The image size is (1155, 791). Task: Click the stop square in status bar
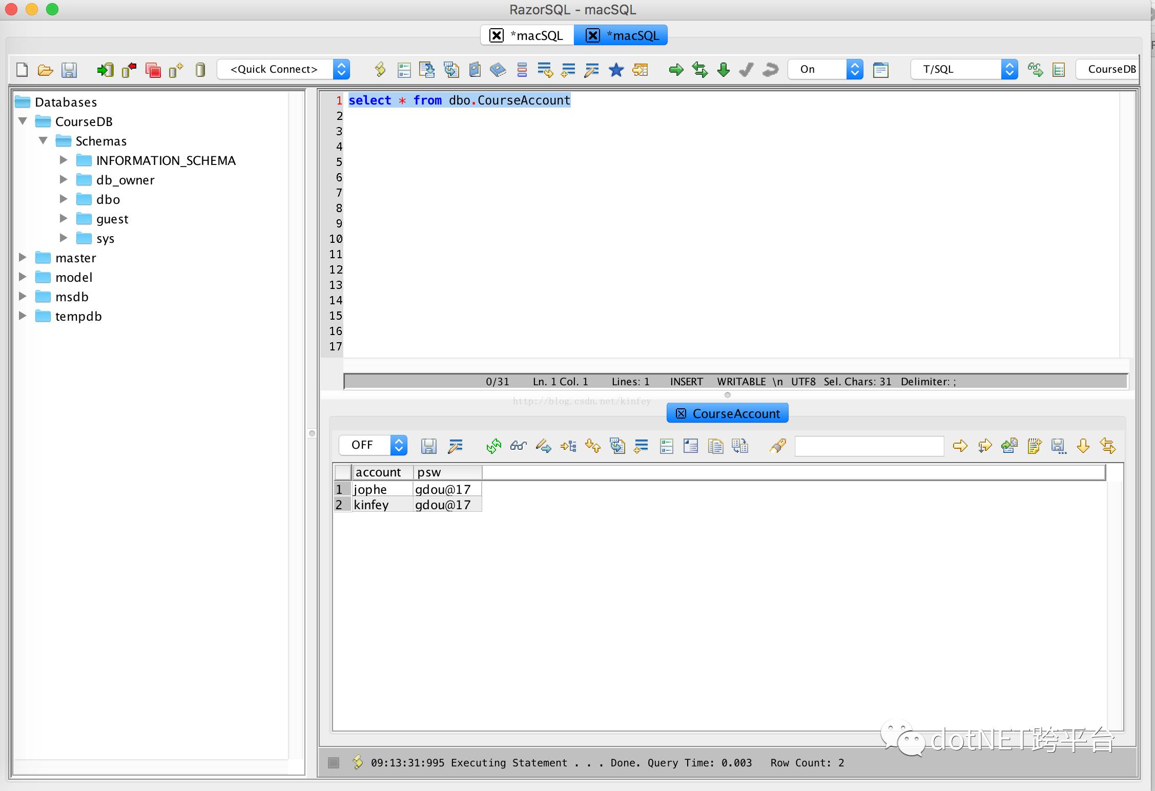click(x=334, y=763)
